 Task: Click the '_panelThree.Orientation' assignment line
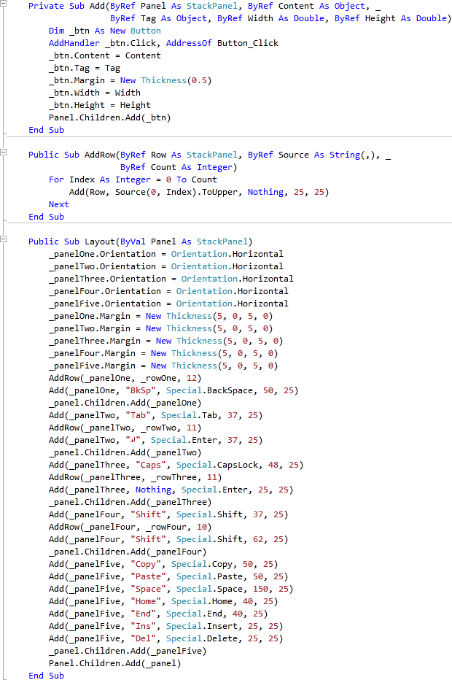[x=171, y=279]
